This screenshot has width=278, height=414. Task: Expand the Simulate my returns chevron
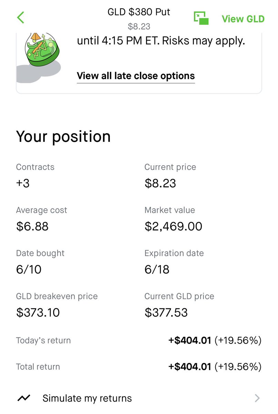coord(257,398)
